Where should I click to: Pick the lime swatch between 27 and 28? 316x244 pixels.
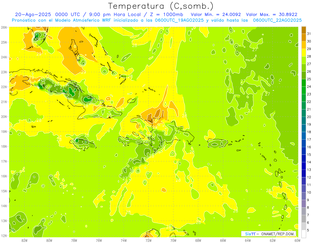pos(304,60)
